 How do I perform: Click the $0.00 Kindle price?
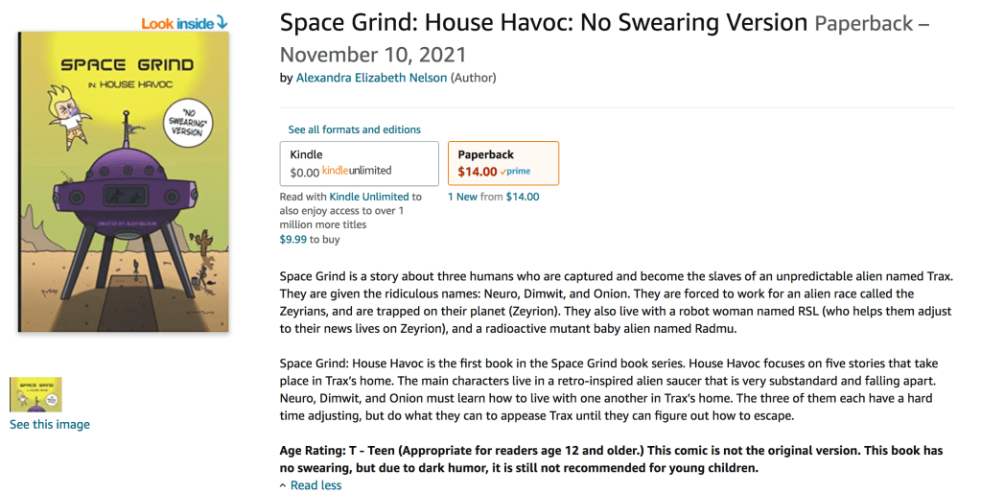click(304, 172)
